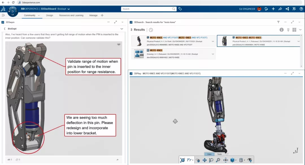Toggle the left side menu panel
The width and height of the screenshot is (305, 165).
point(3,15)
